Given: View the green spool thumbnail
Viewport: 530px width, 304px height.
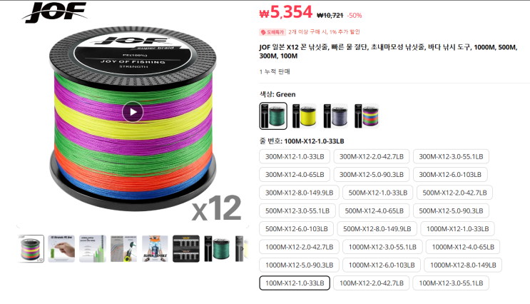Looking at the screenshot, I should (x=217, y=249).
